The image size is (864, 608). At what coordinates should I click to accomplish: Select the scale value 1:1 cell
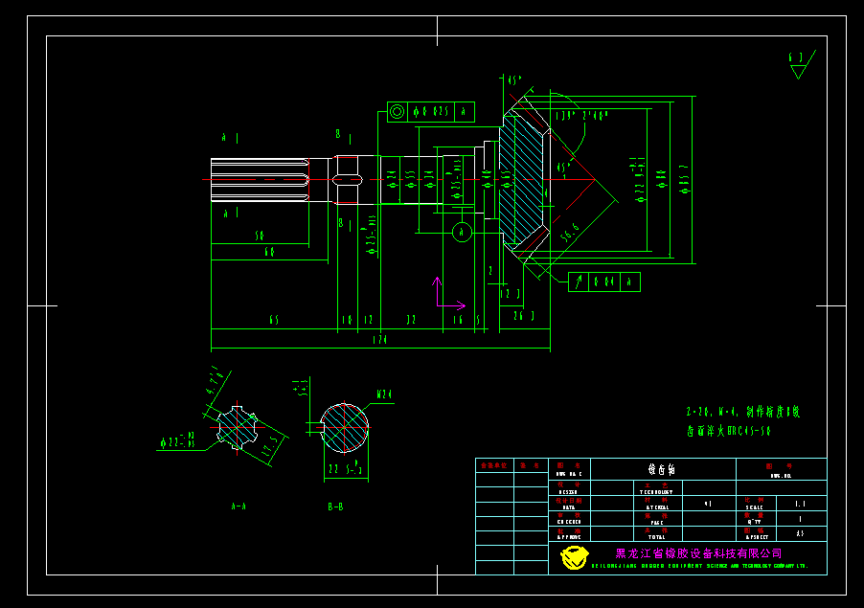coord(801,504)
